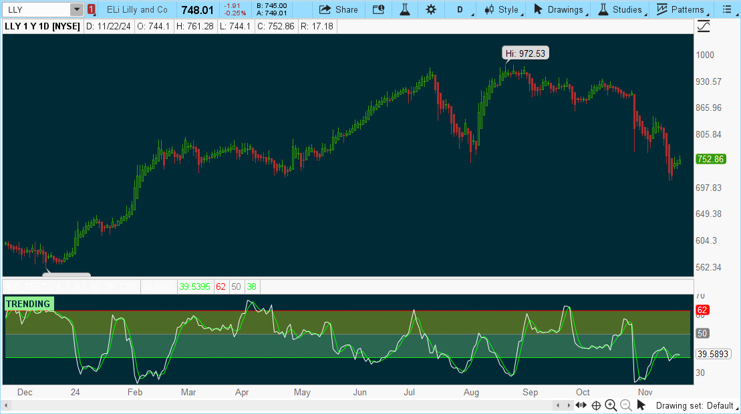
Task: Click the R: 17.18 range value
Action: pos(317,27)
